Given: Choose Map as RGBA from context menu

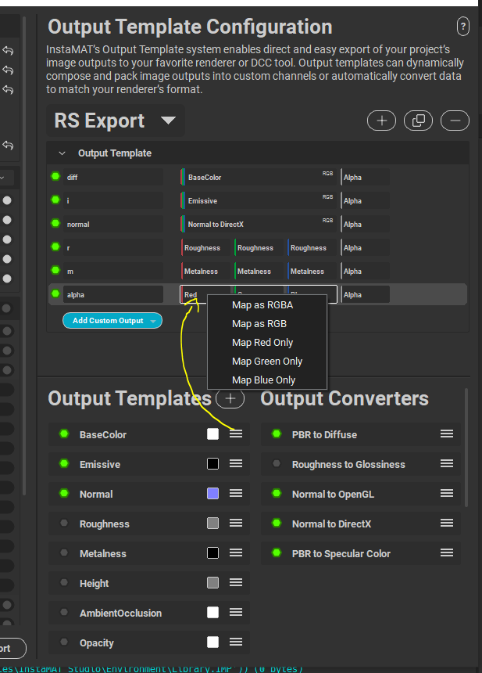Looking at the screenshot, I should click(x=262, y=304).
